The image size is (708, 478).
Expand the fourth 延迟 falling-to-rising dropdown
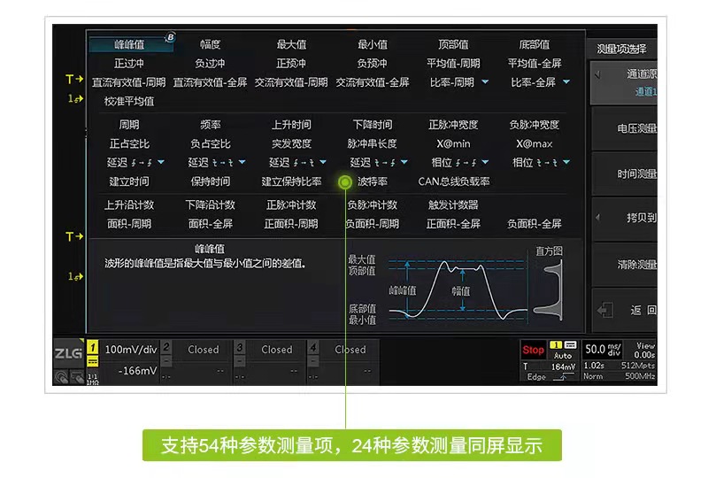point(404,162)
